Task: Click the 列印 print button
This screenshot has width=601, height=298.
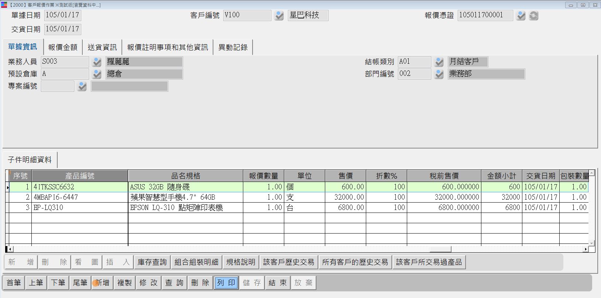Action: (x=226, y=283)
